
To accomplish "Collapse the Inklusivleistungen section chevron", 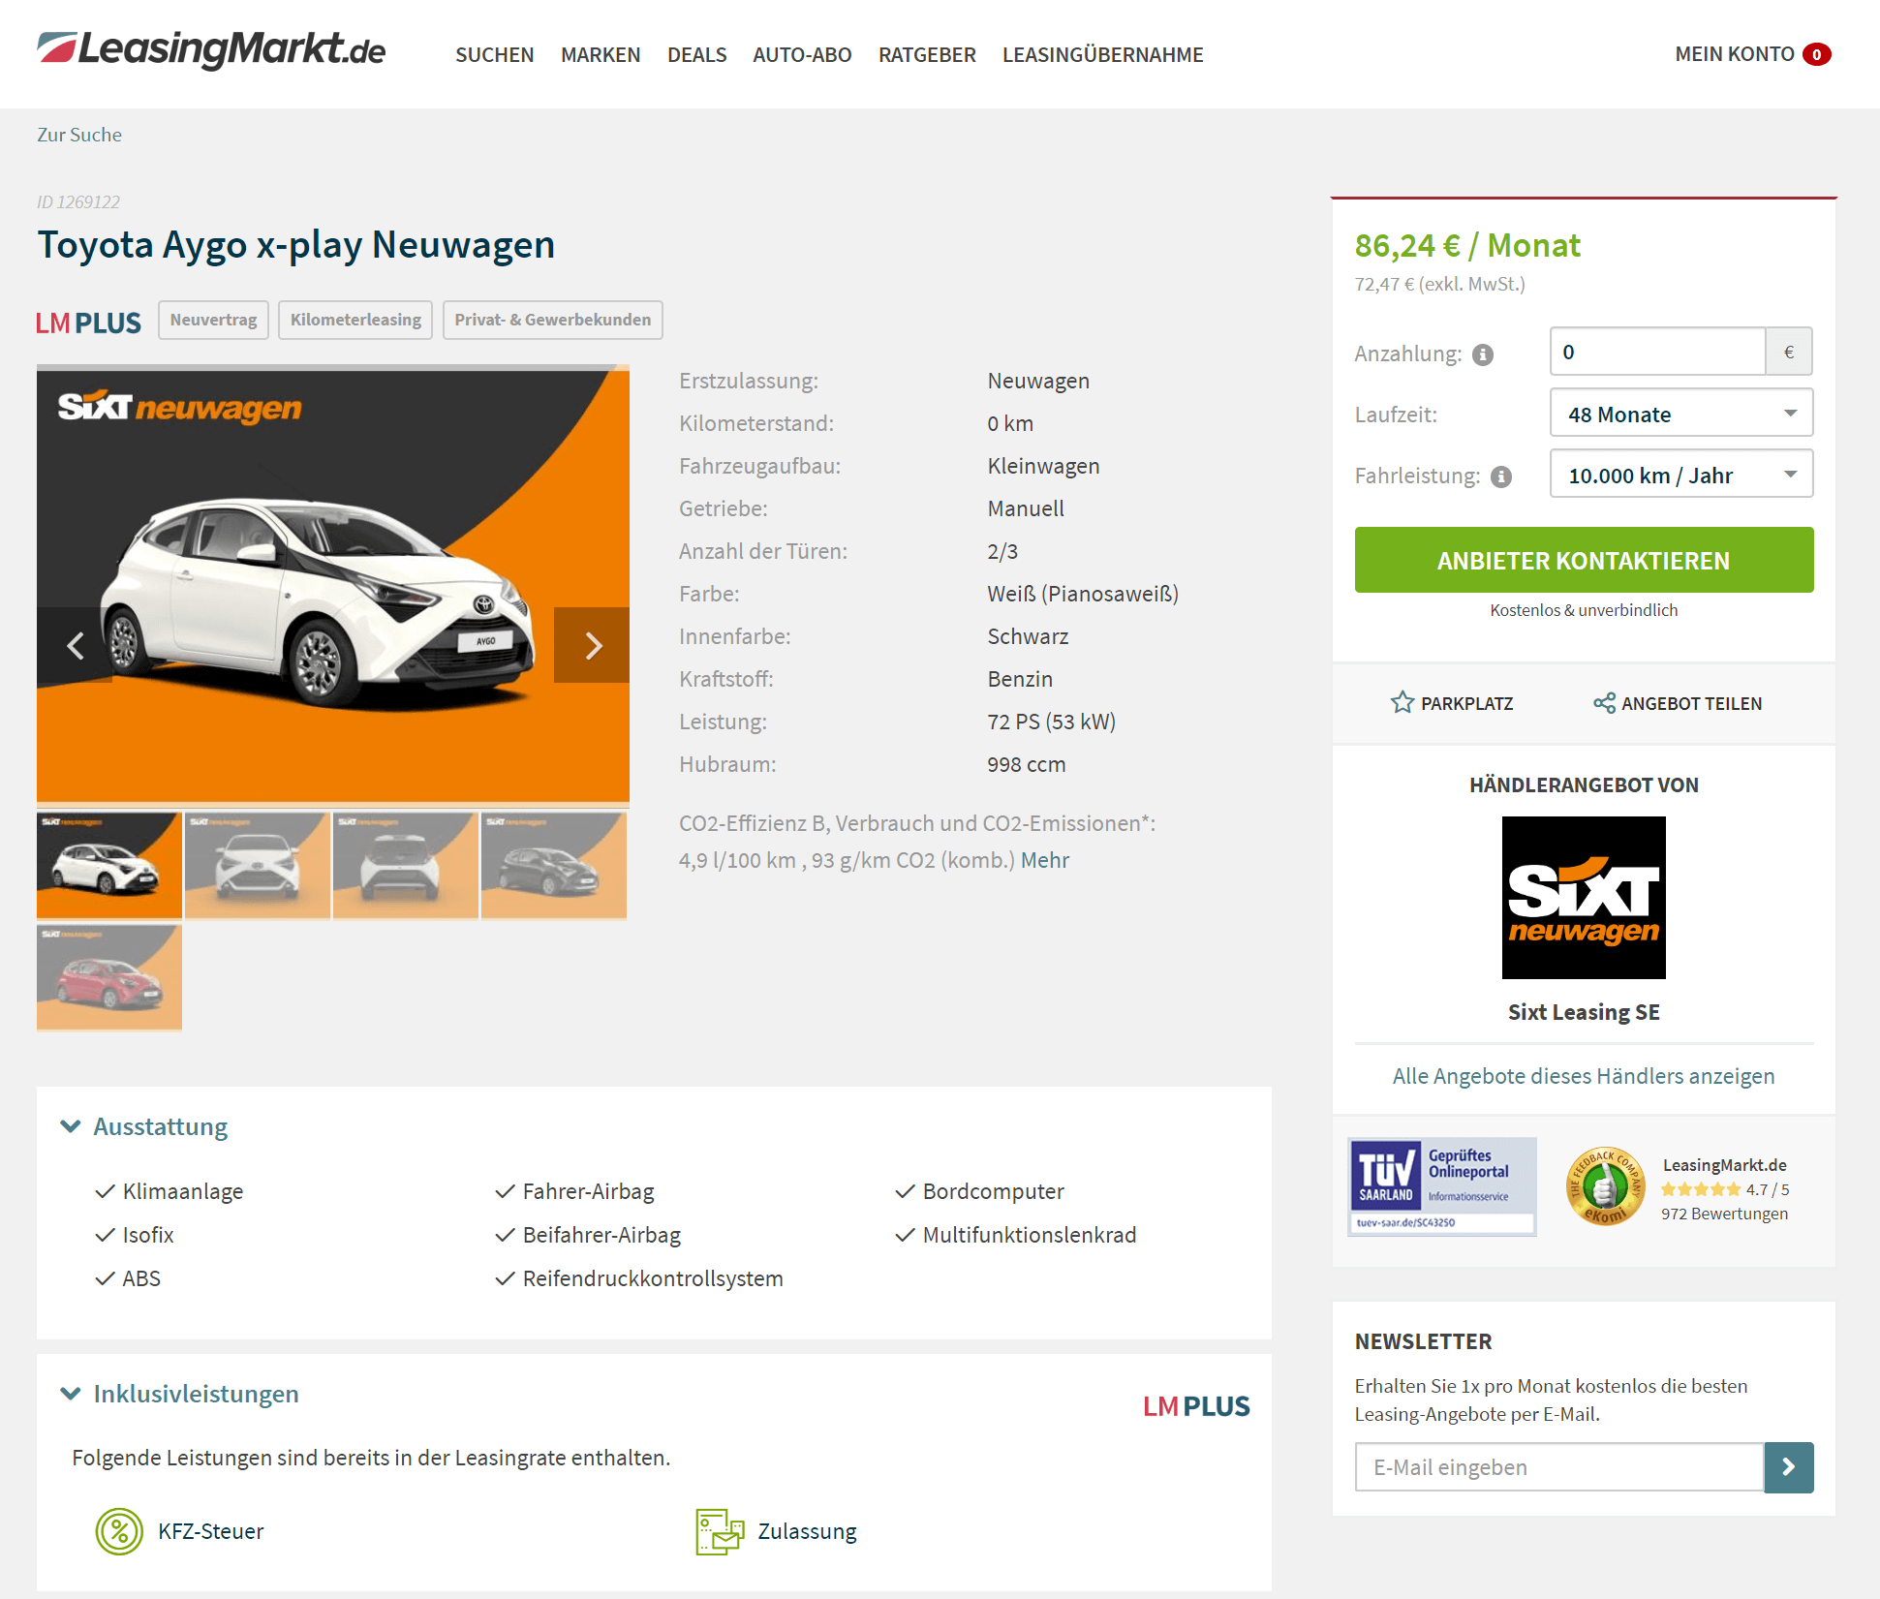I will pyautogui.click(x=71, y=1394).
